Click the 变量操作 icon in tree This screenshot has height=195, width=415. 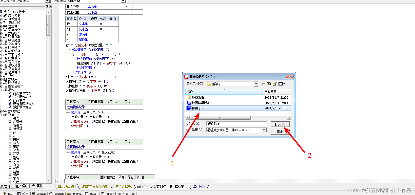coord(5,30)
